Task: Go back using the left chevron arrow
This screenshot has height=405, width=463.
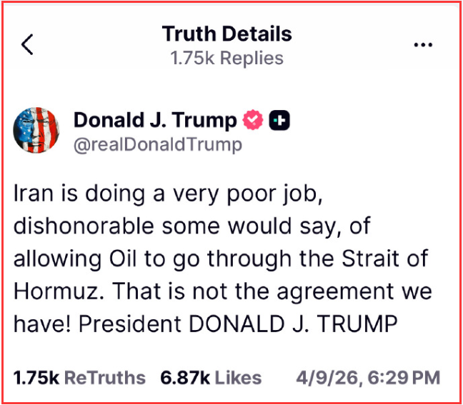Action: point(27,44)
